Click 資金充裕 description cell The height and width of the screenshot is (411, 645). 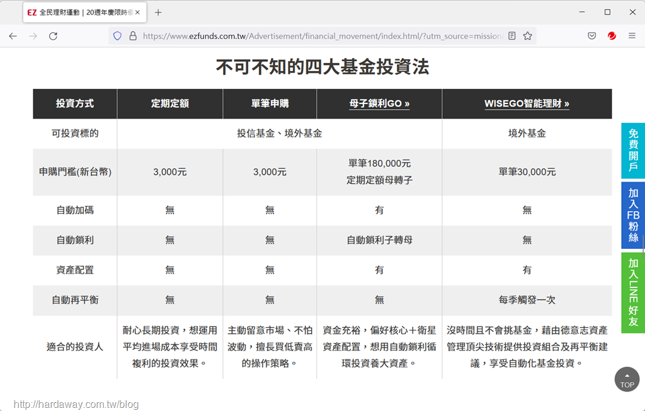[379, 347]
